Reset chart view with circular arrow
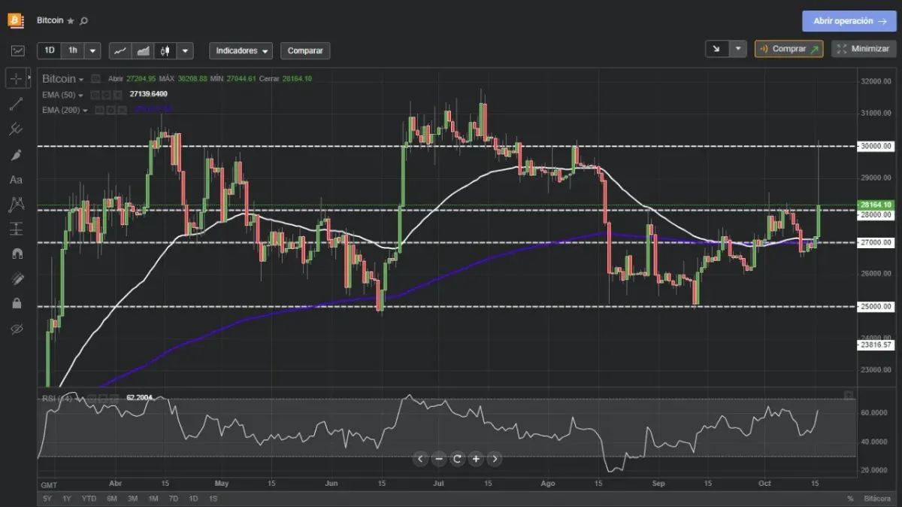This screenshot has width=902, height=507. click(x=457, y=459)
